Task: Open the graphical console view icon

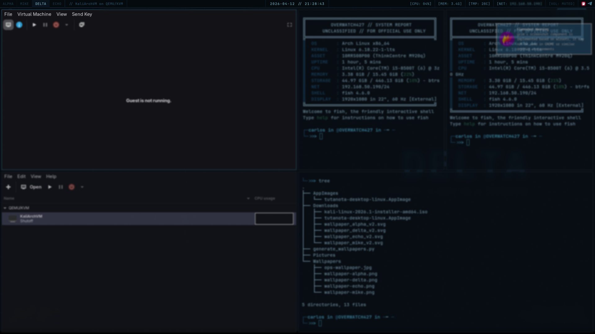Action: click(8, 25)
